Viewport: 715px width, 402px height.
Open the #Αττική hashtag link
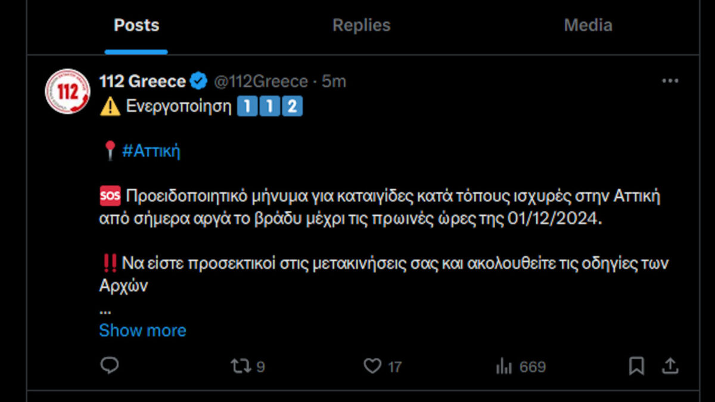151,151
